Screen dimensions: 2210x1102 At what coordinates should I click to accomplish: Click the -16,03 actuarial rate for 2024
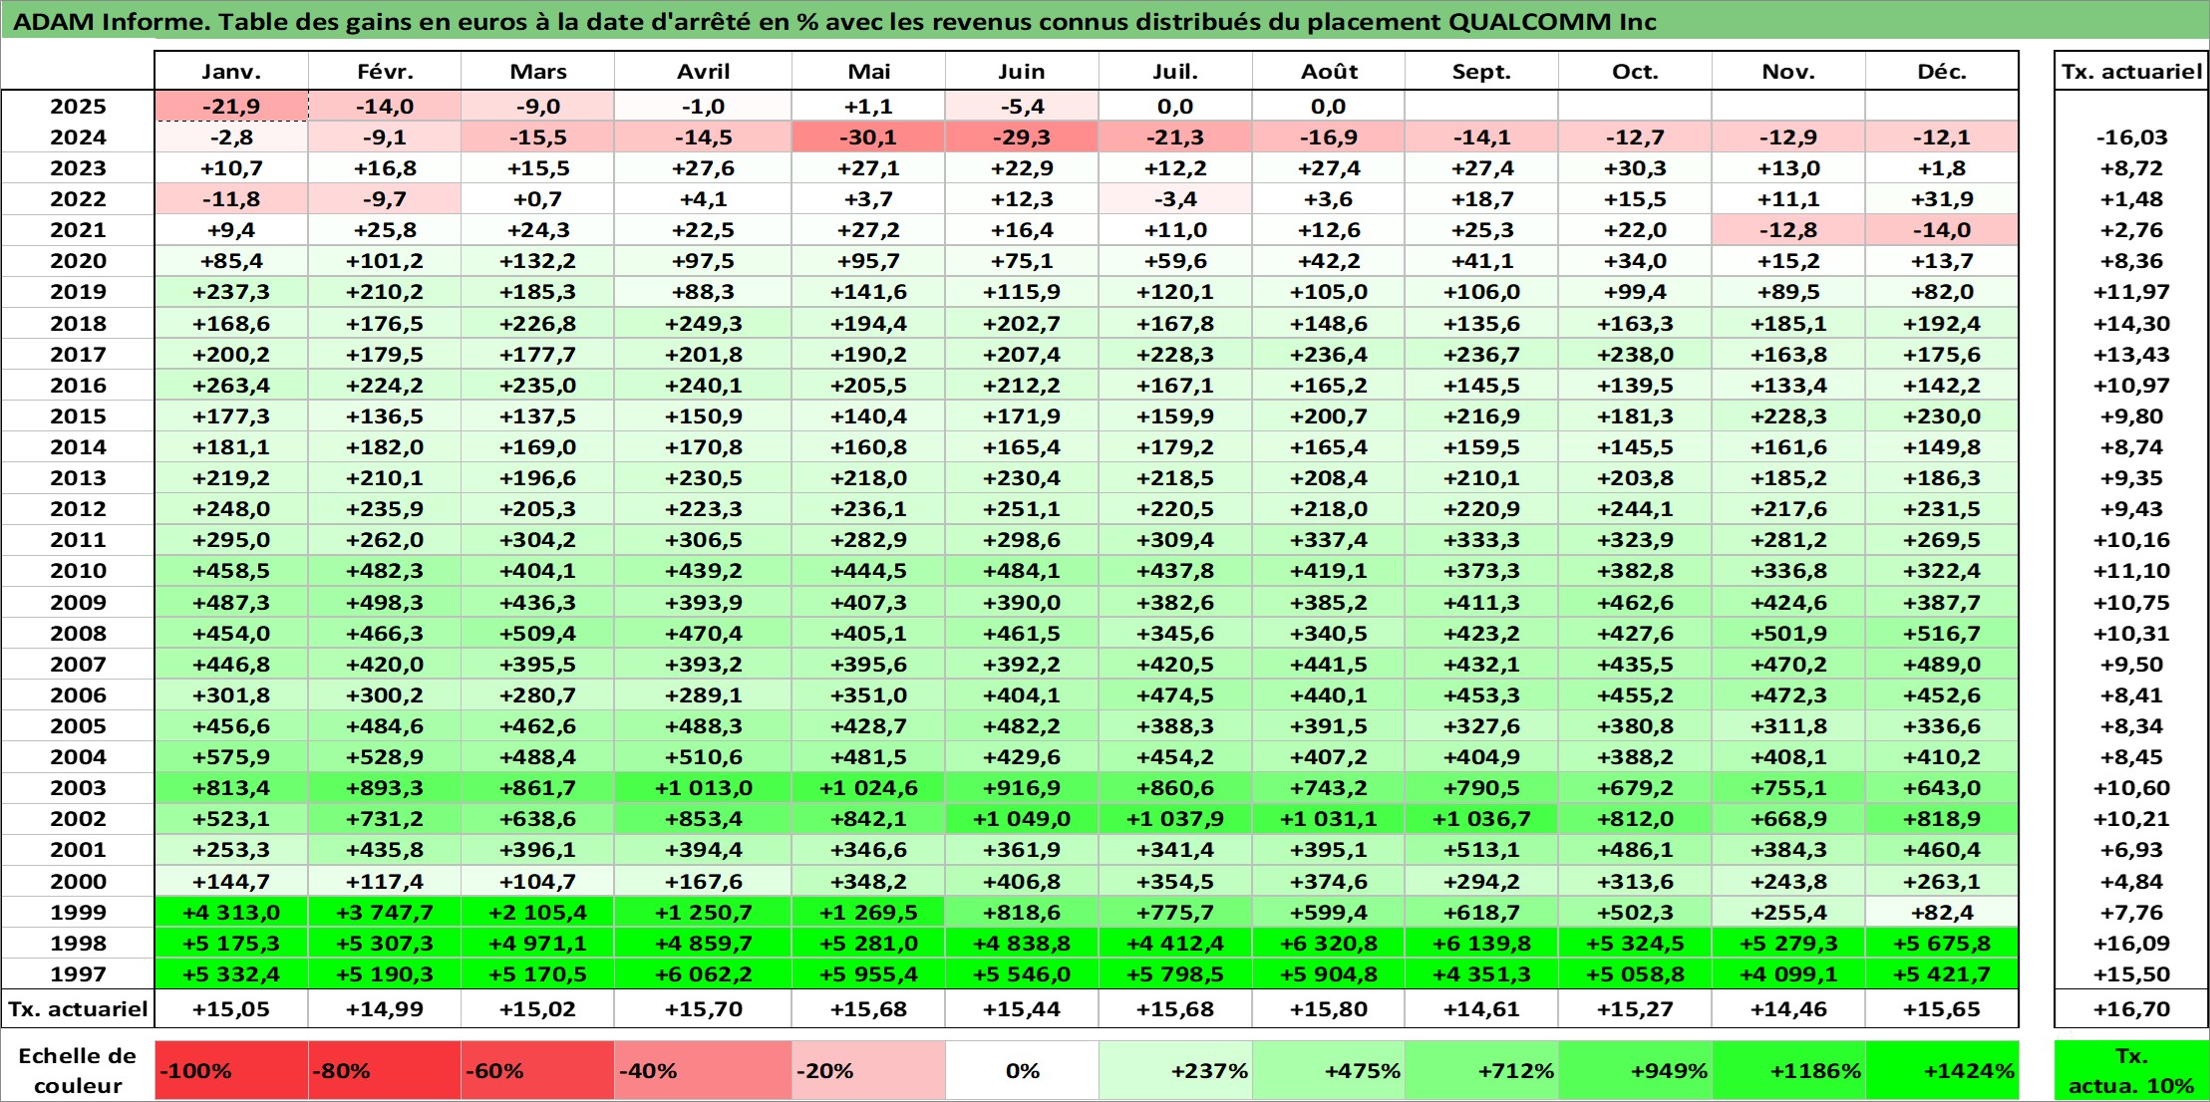[2131, 137]
